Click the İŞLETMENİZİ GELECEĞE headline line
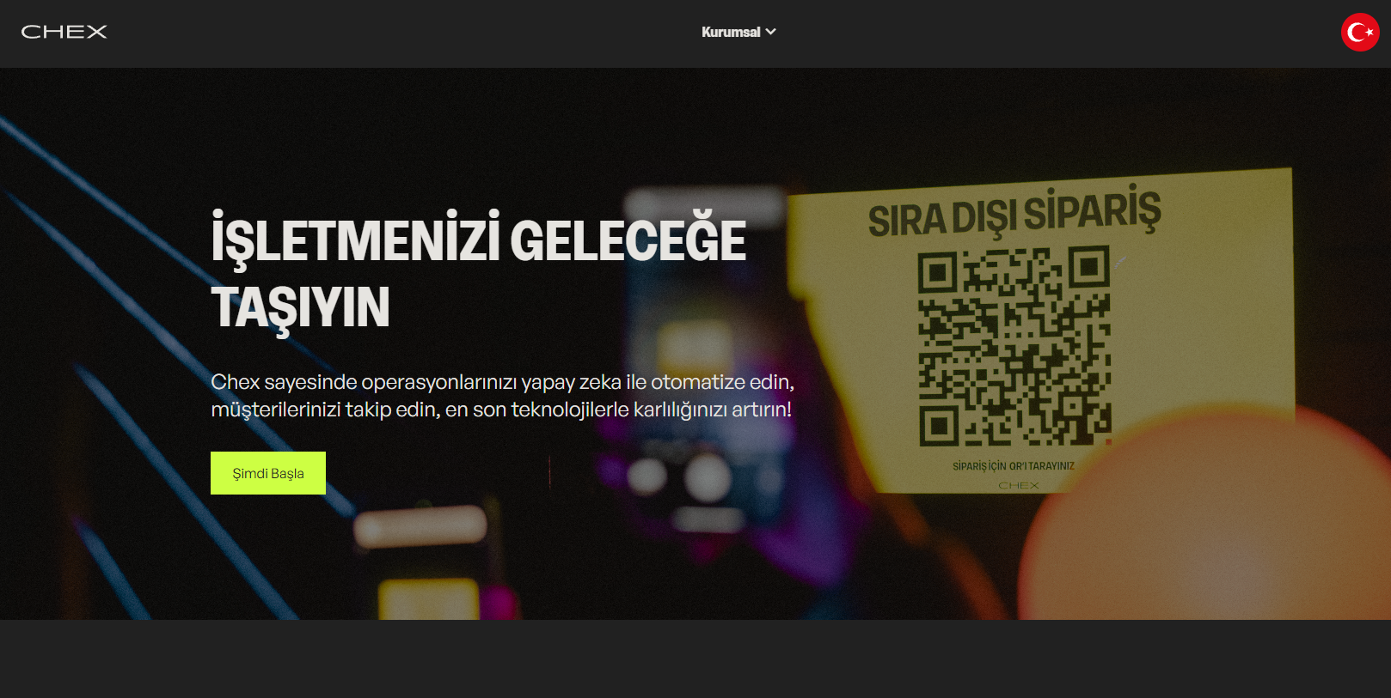1391x698 pixels. [x=478, y=240]
